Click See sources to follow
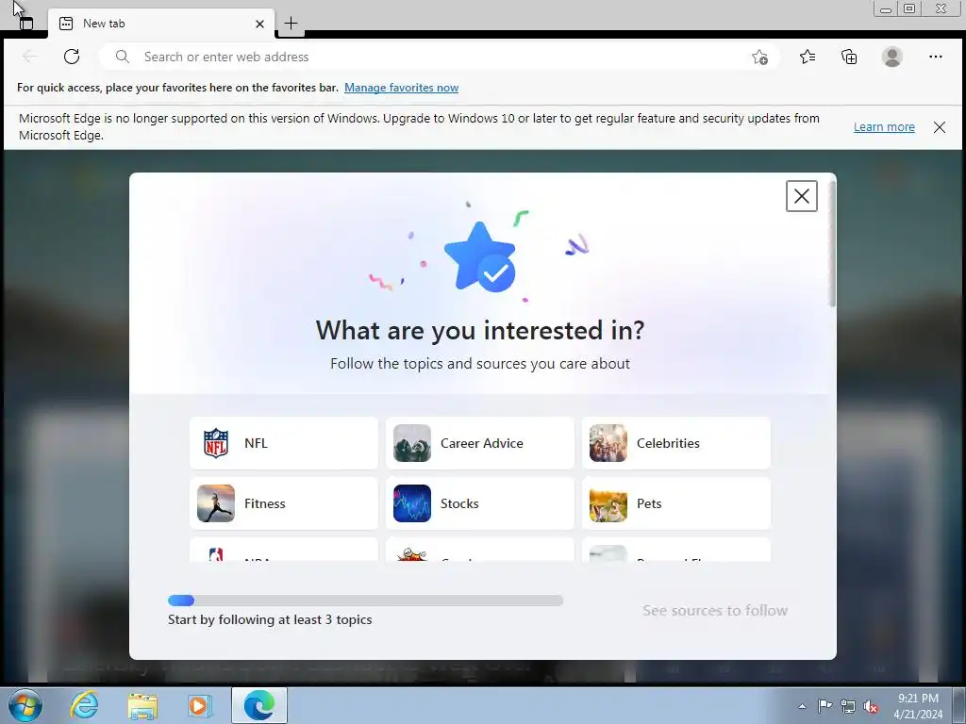The height and width of the screenshot is (724, 966). tap(715, 610)
